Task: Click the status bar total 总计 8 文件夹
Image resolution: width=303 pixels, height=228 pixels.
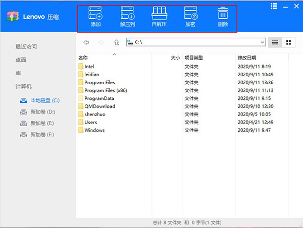Action: [x=167, y=222]
